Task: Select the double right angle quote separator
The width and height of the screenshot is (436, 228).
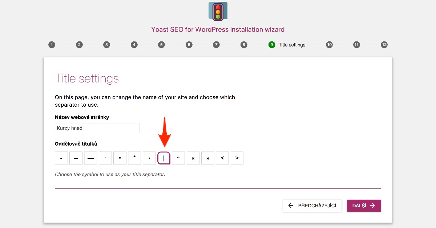Action: coord(208,158)
